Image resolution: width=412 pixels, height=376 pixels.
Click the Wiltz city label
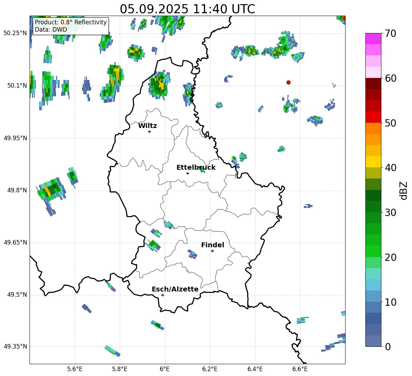click(x=148, y=126)
